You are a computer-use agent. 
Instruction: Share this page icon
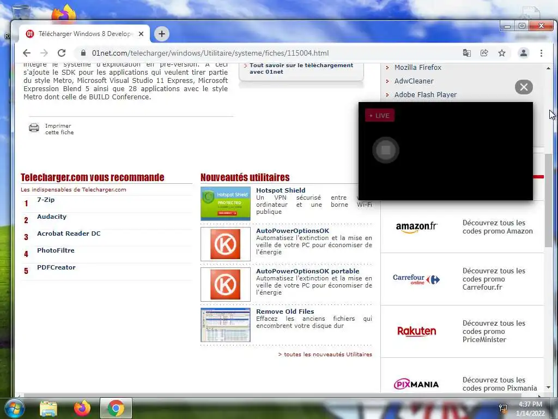point(484,53)
